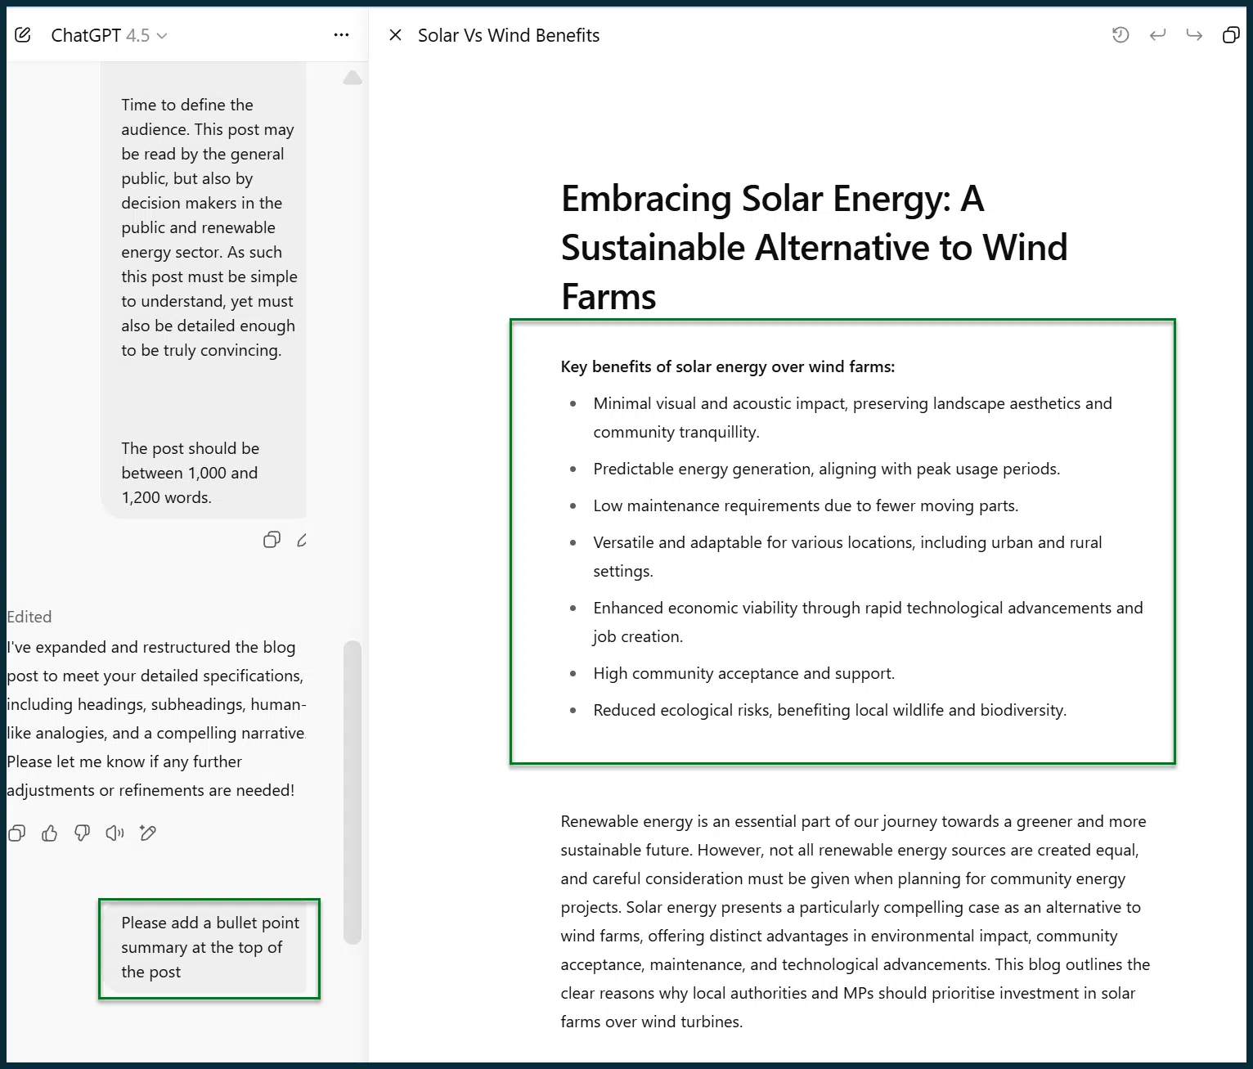This screenshot has width=1253, height=1069.
Task: Close the Solar Vs Wind Benefits canvas
Action: click(x=395, y=35)
